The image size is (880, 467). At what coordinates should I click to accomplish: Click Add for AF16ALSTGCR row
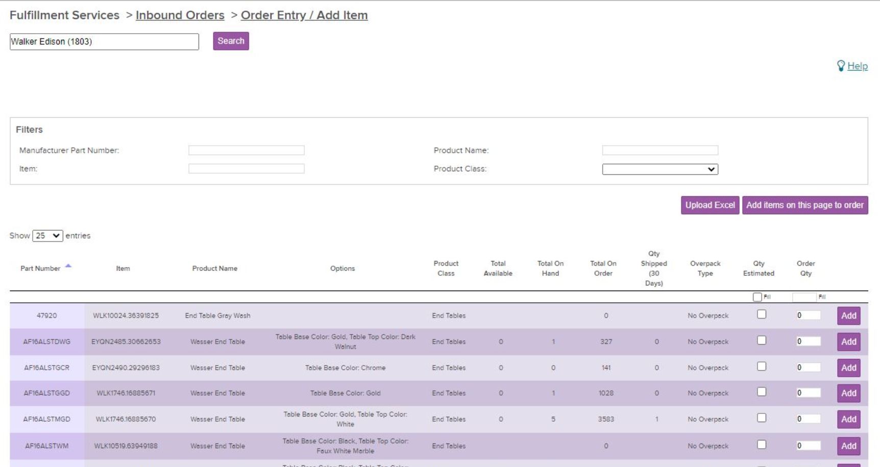[x=848, y=368]
